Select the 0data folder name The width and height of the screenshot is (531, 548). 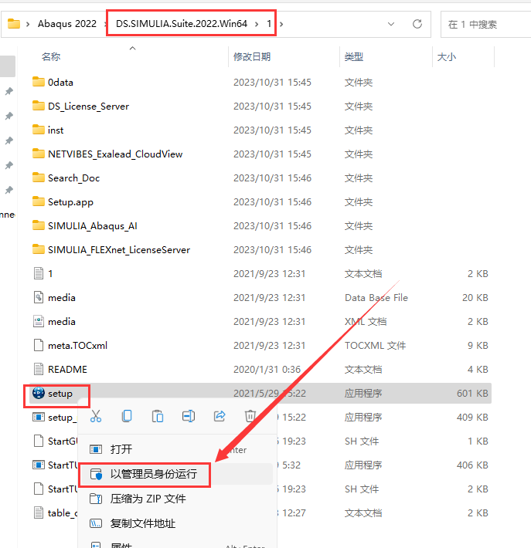point(60,82)
